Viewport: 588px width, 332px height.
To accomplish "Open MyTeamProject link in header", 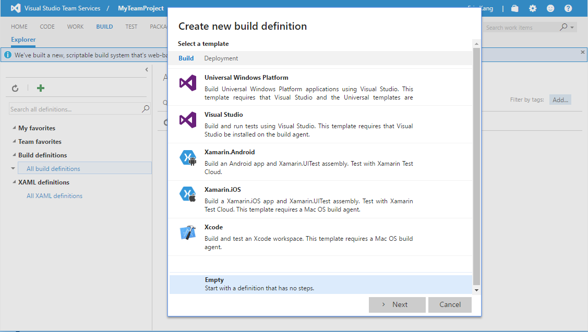I will point(141,8).
